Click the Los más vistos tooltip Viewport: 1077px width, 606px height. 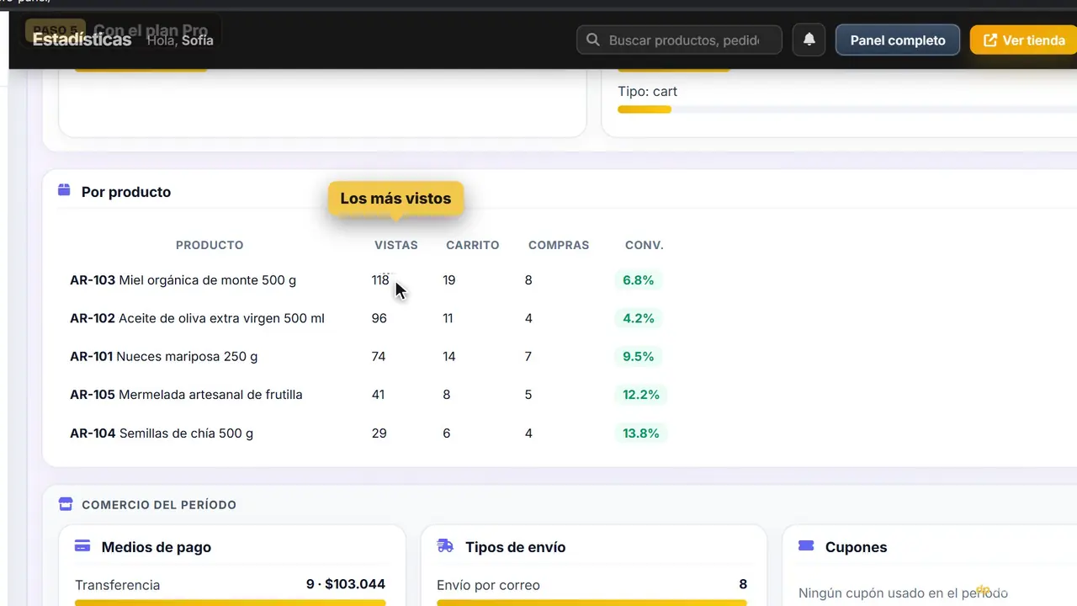[395, 199]
